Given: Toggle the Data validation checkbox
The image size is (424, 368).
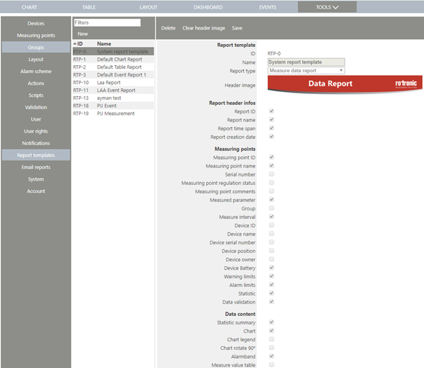Looking at the screenshot, I should point(271,301).
